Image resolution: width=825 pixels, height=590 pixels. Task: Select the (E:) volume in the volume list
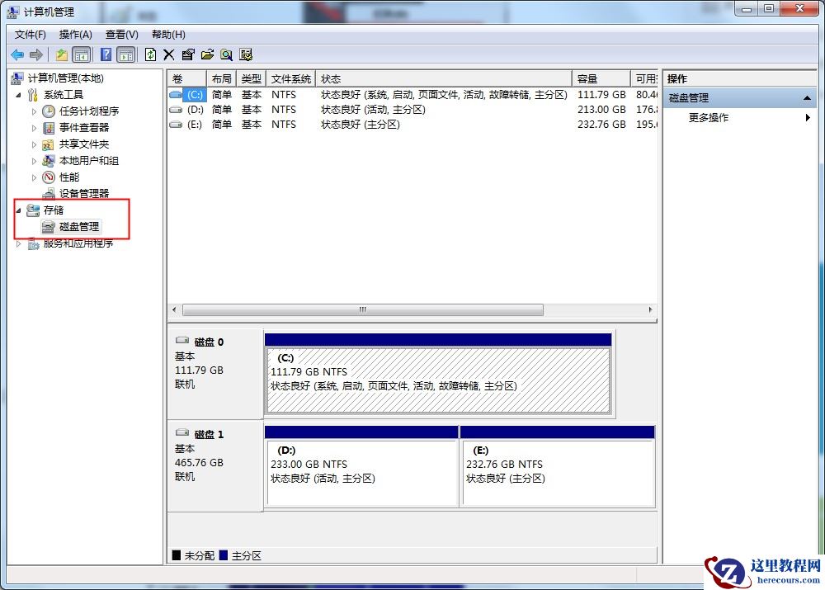[196, 124]
